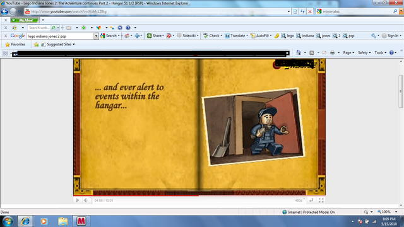
Task: Click the green magnifier in Search web box
Action: point(53,28)
